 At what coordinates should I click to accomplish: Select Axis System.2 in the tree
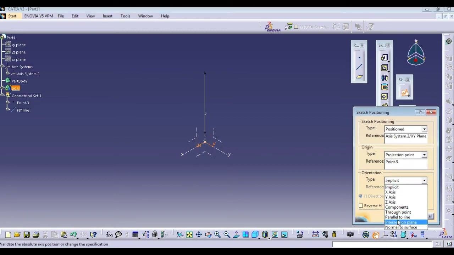(28, 74)
